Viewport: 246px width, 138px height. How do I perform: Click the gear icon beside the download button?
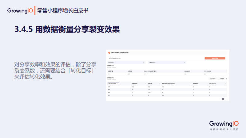[226, 79]
